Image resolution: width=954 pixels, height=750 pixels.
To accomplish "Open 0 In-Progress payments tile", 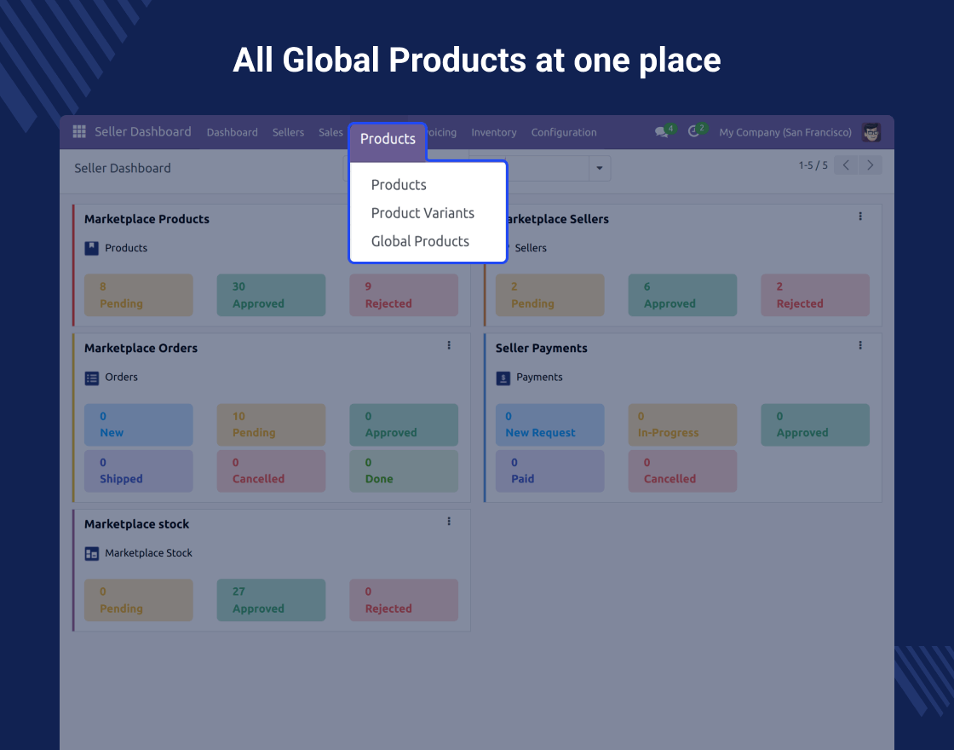I will [682, 424].
